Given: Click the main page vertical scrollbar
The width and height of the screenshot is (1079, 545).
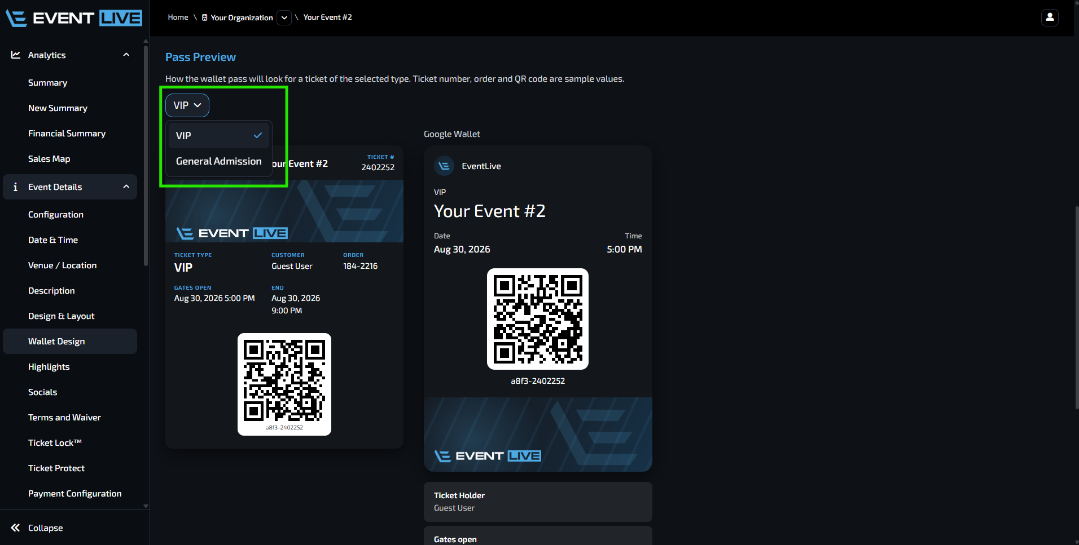Looking at the screenshot, I should click(x=1076, y=307).
